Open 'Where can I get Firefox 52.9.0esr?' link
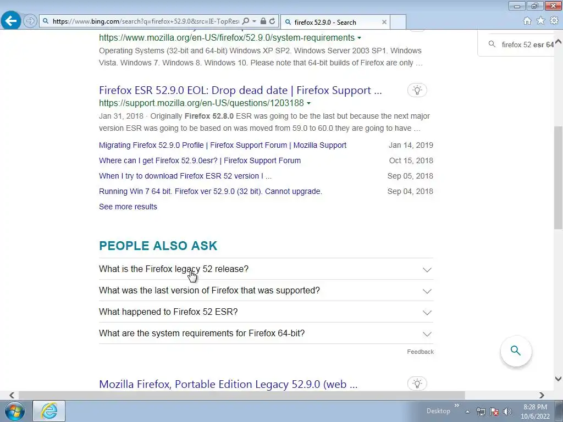Image resolution: width=563 pixels, height=422 pixels. tap(200, 160)
